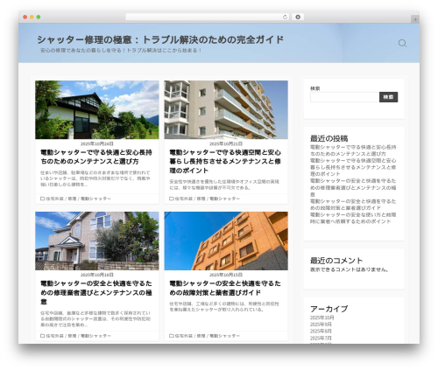438x370 pixels.
Task: Select 修理 category under October 24 post
Action: pyautogui.click(x=72, y=199)
